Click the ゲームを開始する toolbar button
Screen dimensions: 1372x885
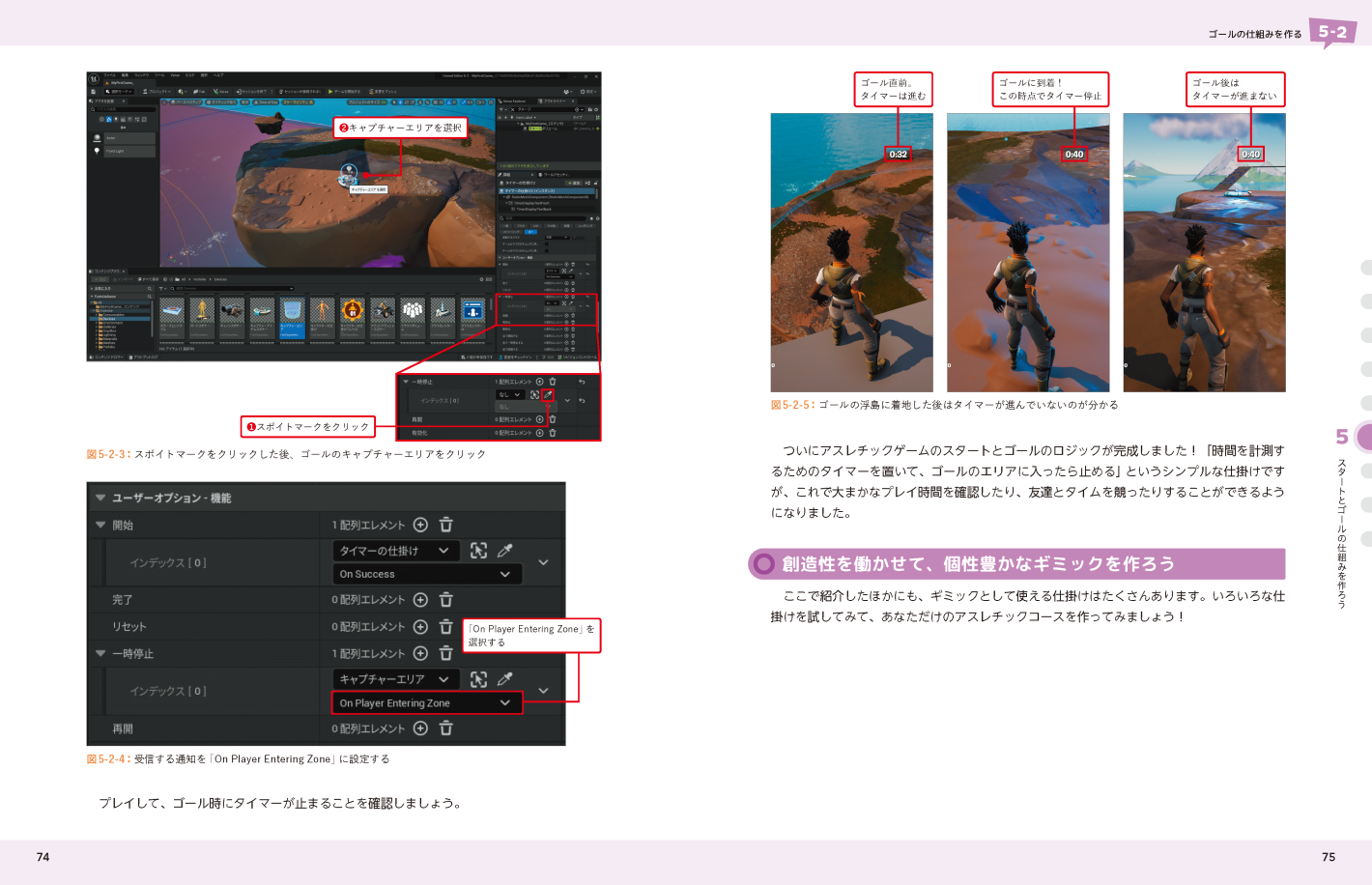click(x=342, y=92)
